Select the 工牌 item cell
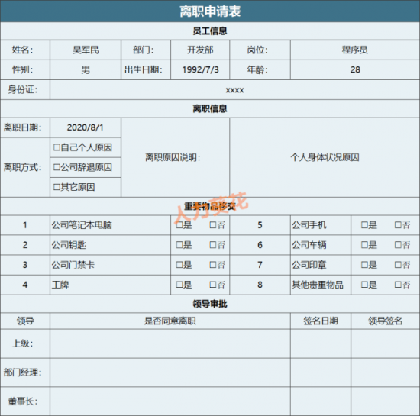The height and width of the screenshot is (416, 420). point(111,285)
